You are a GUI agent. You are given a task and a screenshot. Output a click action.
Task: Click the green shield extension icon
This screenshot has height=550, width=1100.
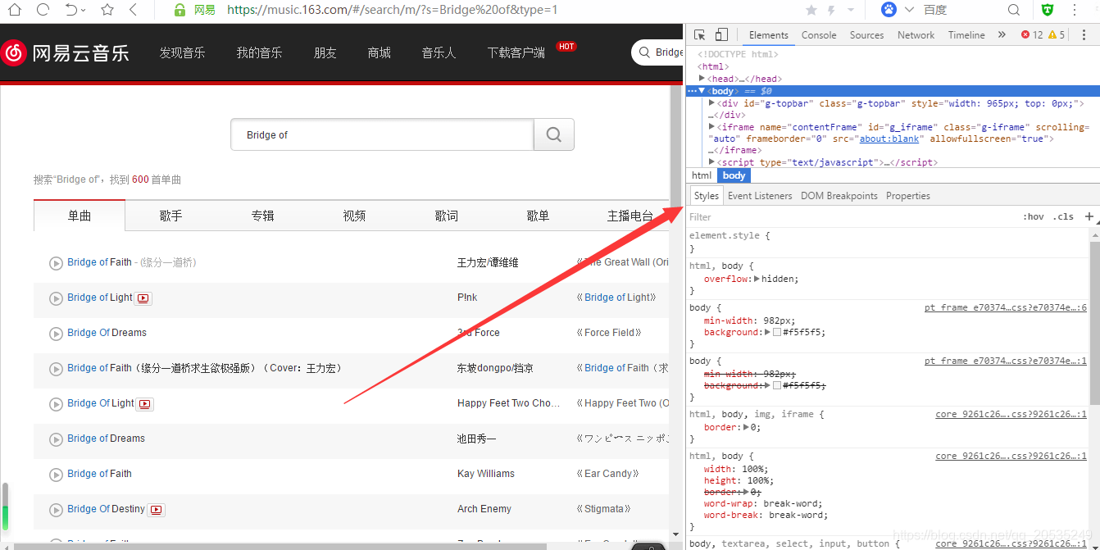(x=1048, y=10)
